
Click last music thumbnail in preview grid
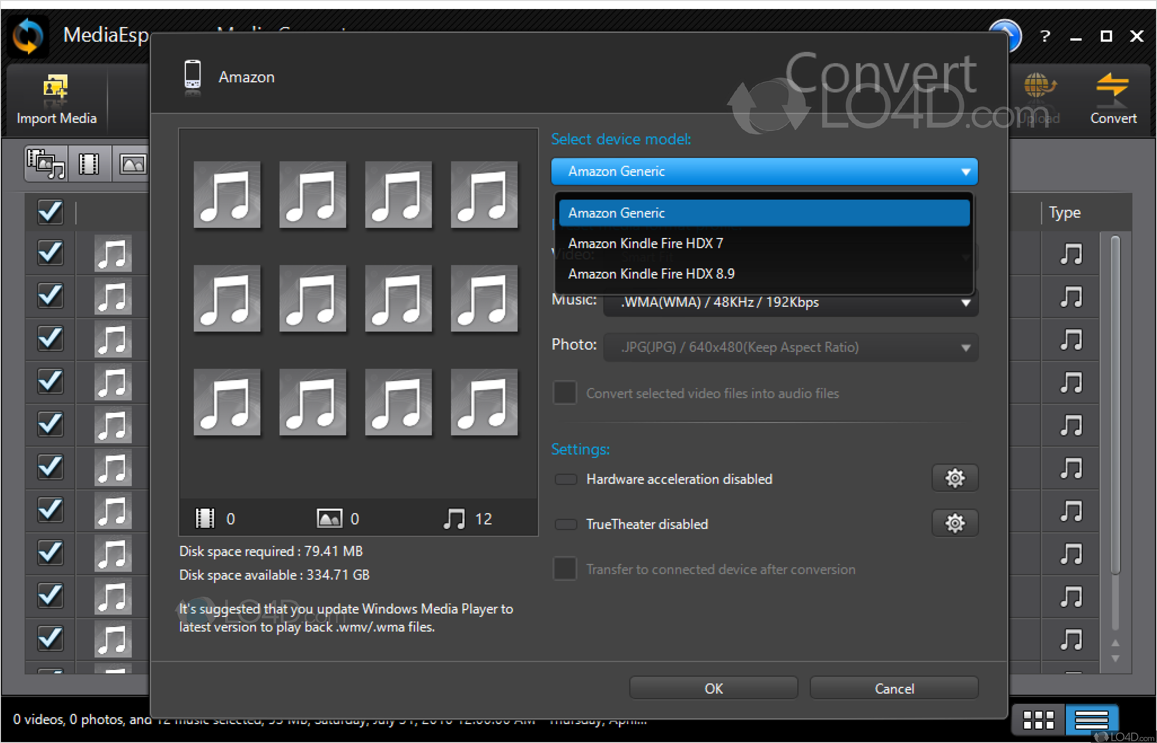tap(484, 402)
